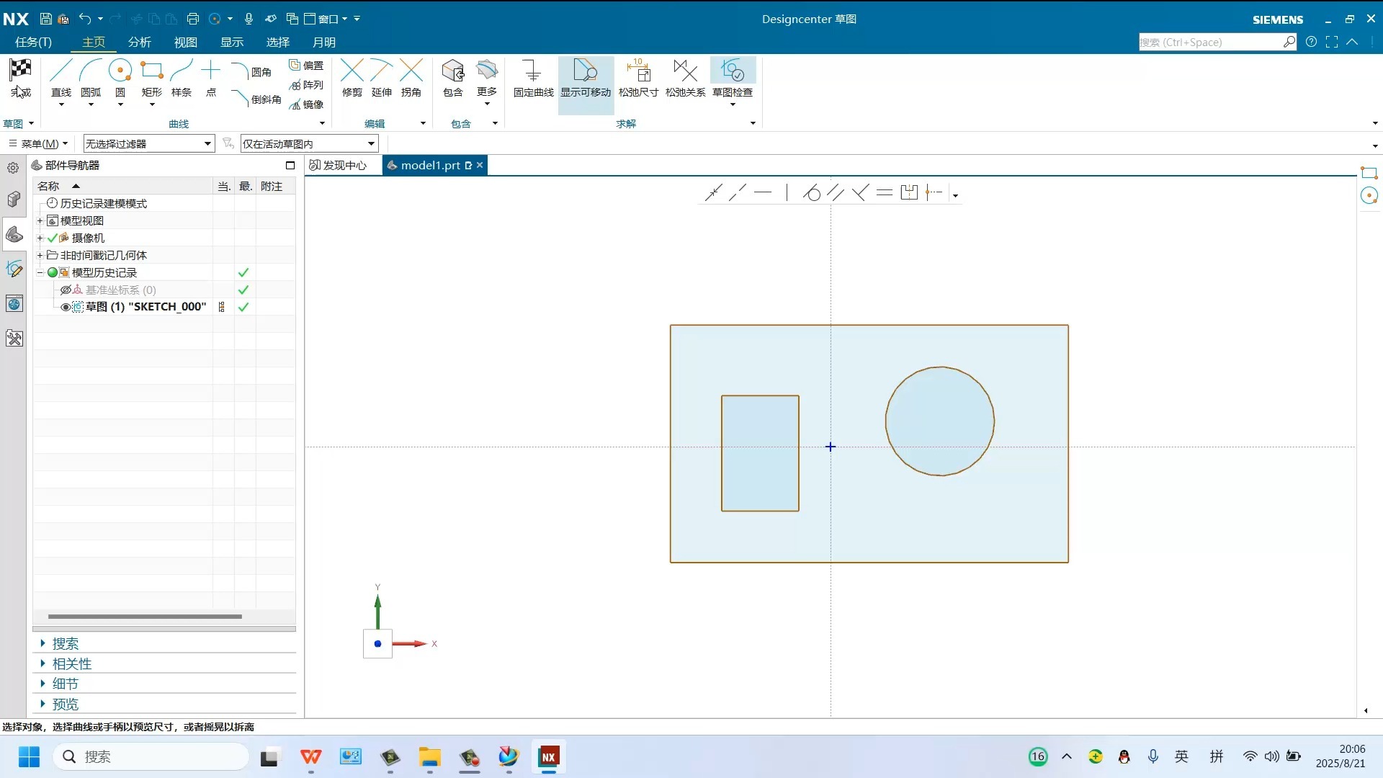
Task: Click the Fix Curve (固定曲线) icon
Action: pos(533,71)
